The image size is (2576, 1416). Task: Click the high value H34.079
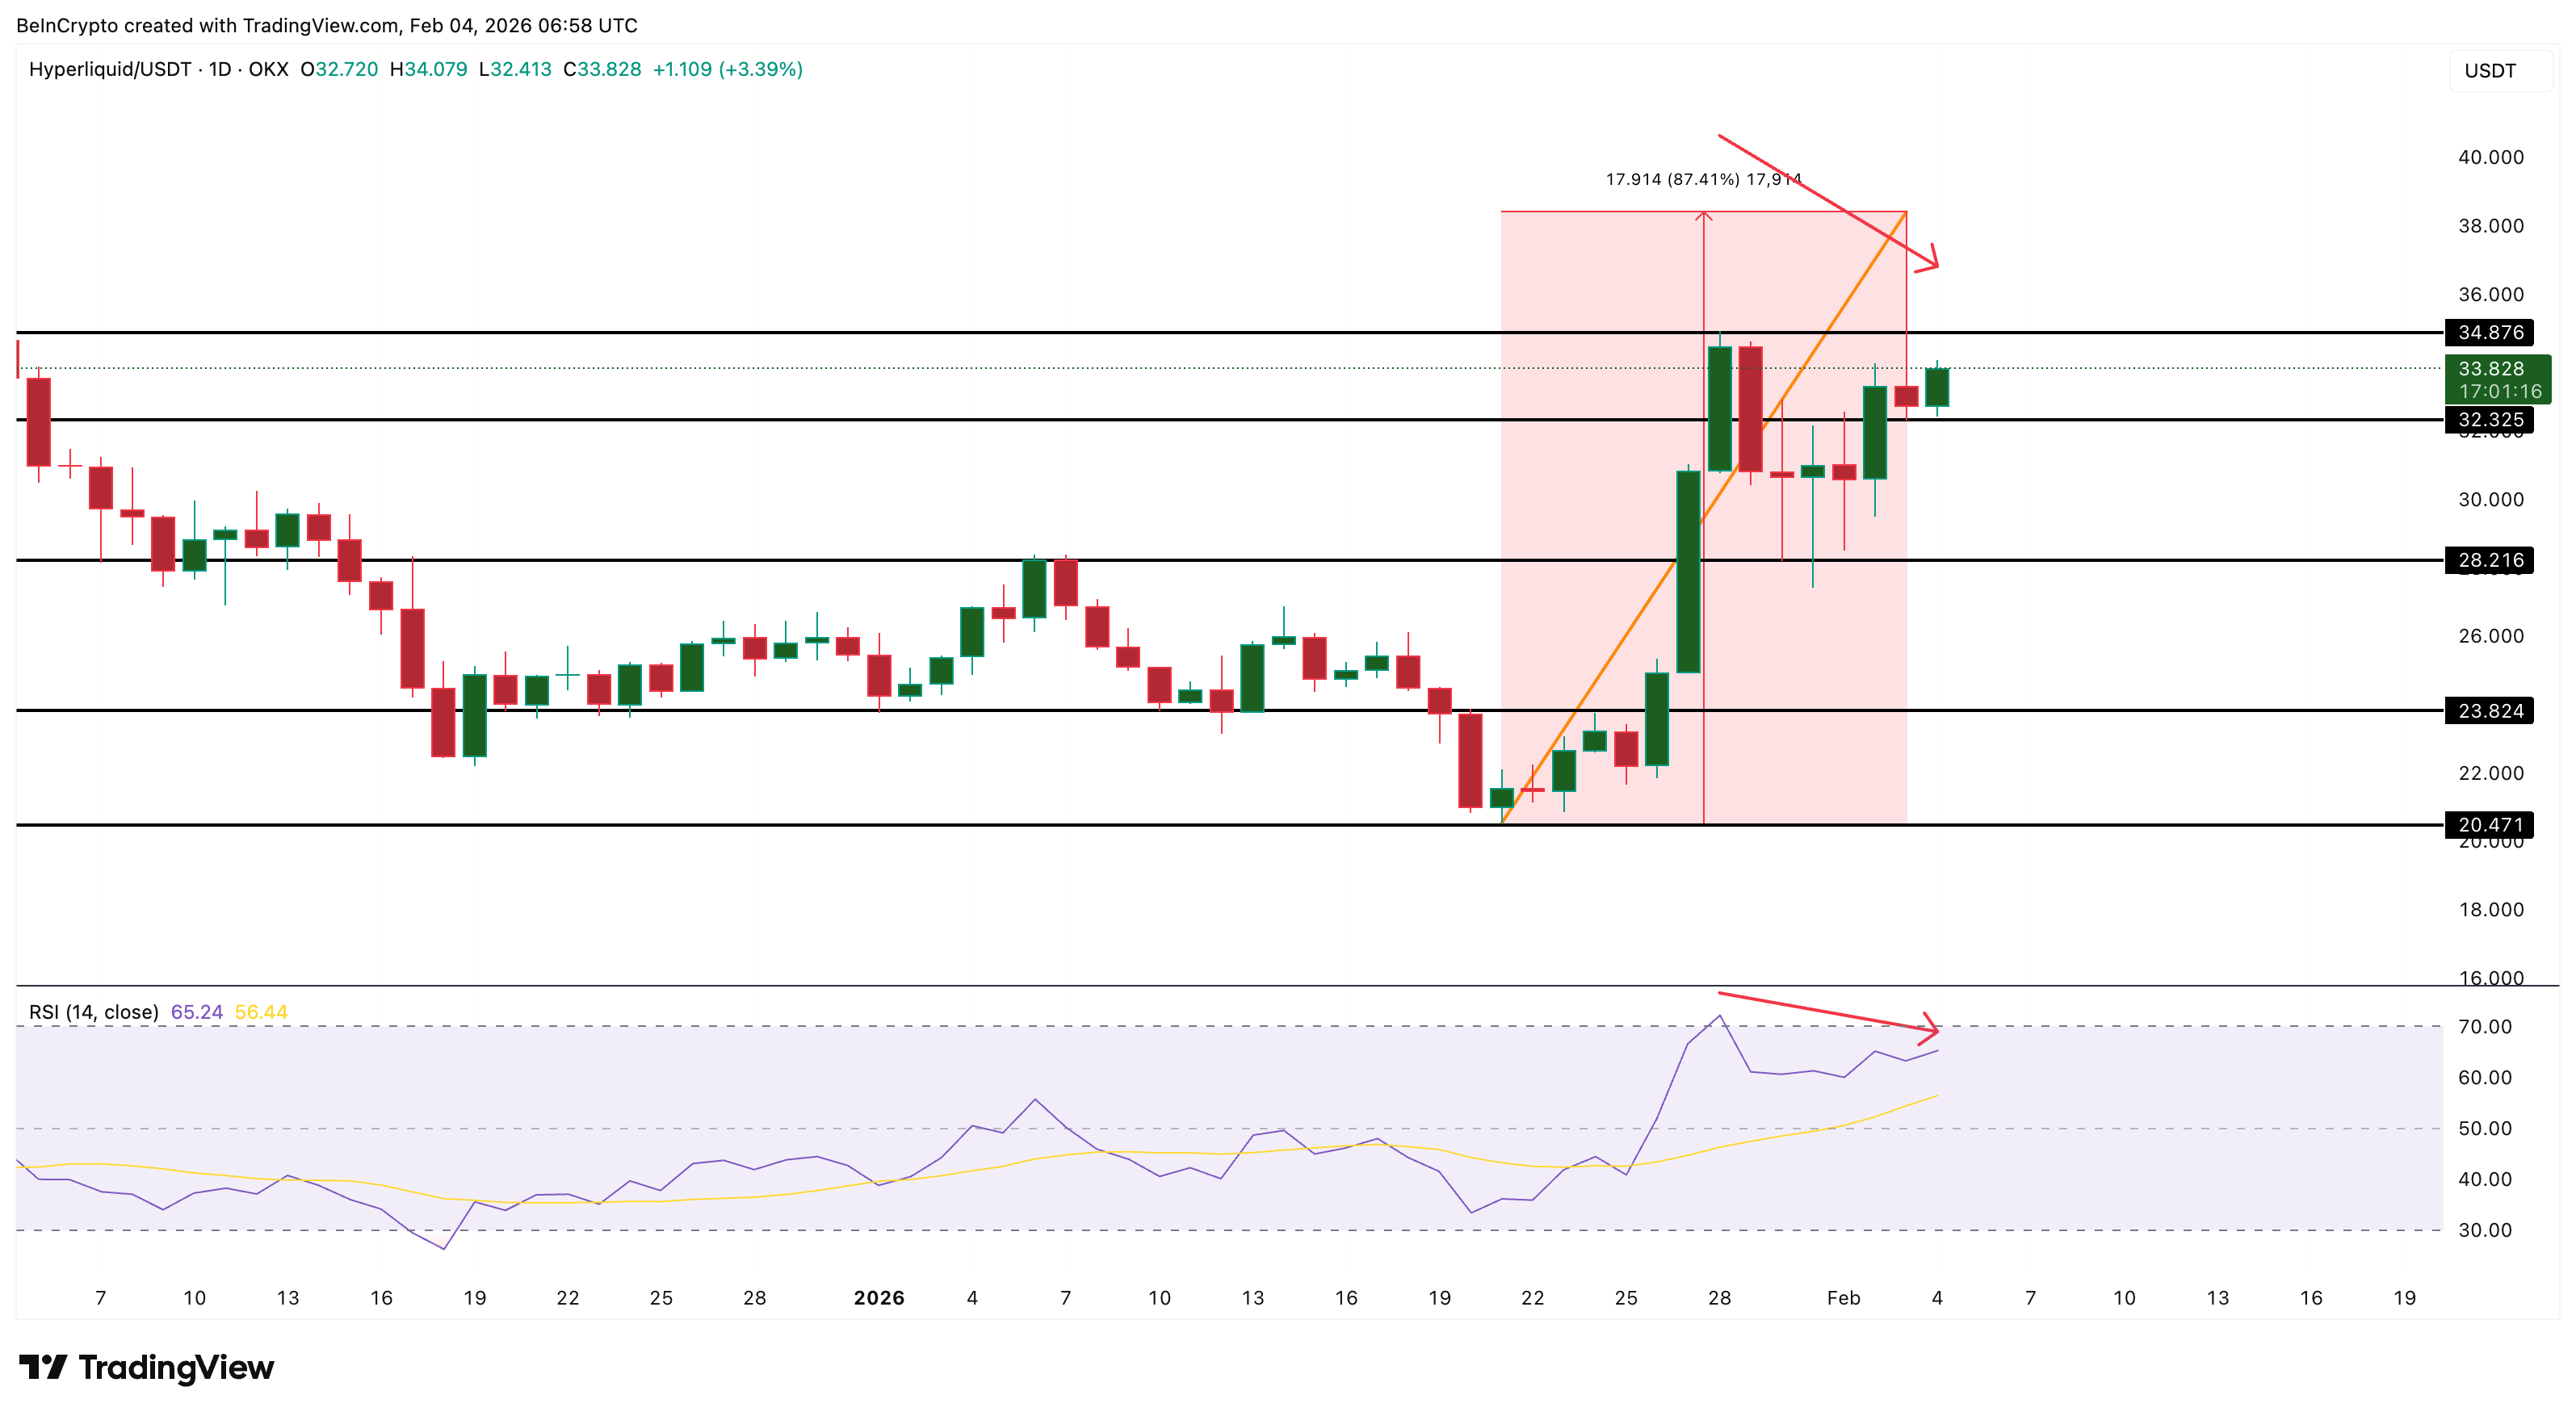(429, 70)
